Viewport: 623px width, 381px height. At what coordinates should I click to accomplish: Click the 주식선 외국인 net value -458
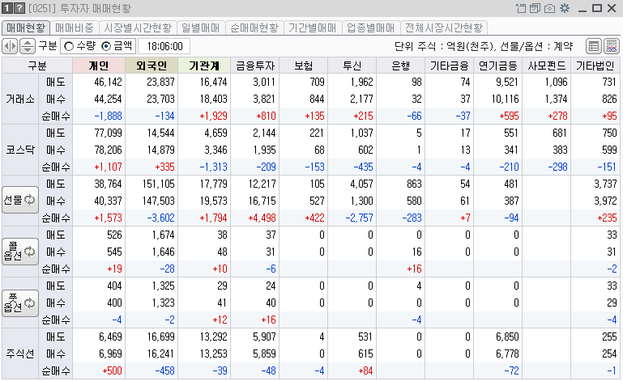pos(164,370)
